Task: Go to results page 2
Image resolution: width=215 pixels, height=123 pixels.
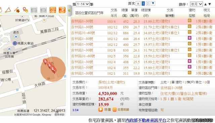Action: pyautogui.click(x=148, y=3)
